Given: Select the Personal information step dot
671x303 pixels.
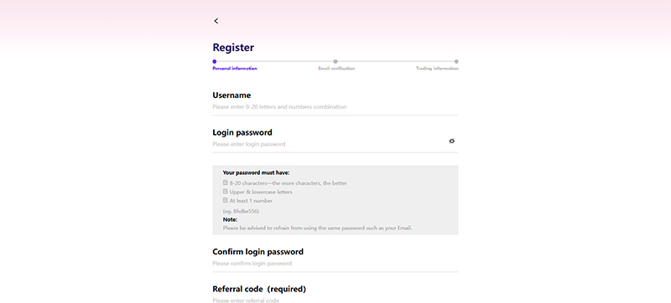Looking at the screenshot, I should click(x=215, y=61).
